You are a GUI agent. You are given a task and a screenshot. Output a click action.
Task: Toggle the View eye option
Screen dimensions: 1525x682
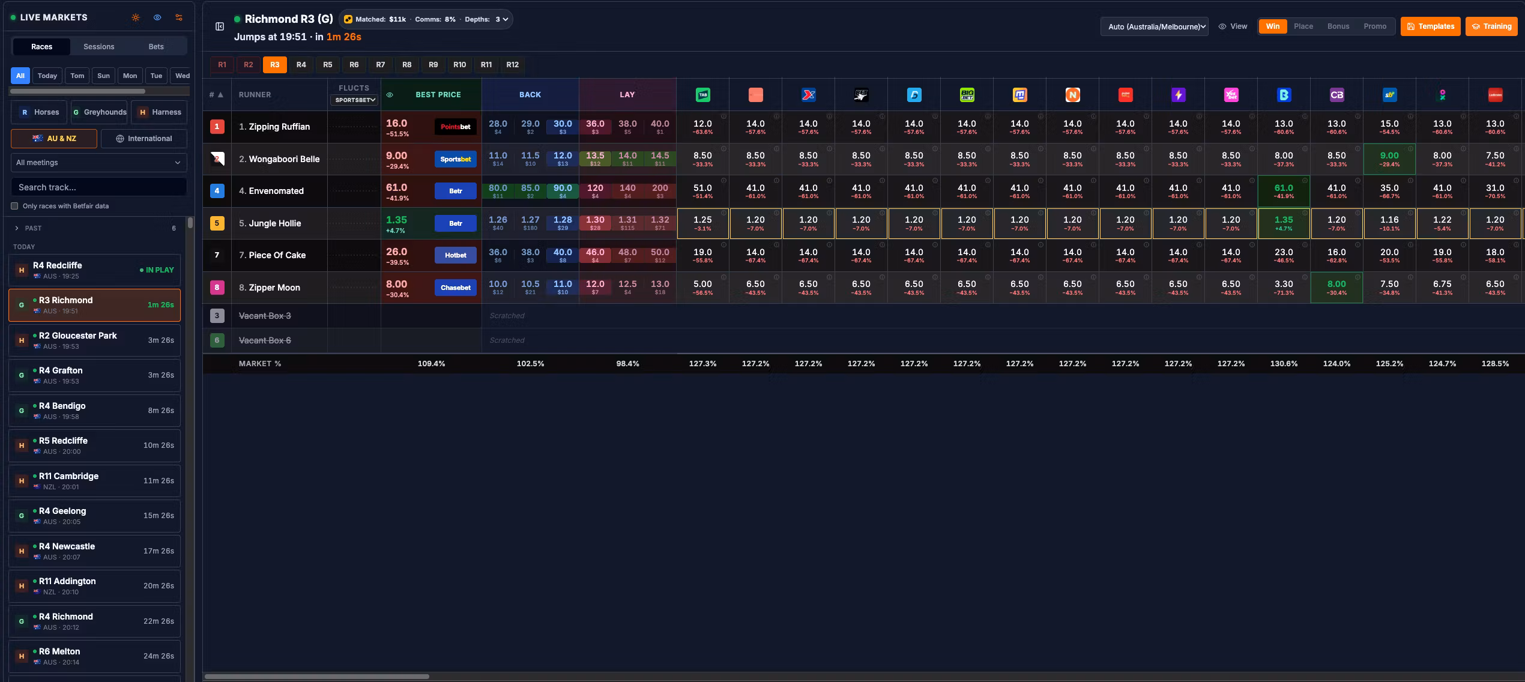[x=1233, y=26]
